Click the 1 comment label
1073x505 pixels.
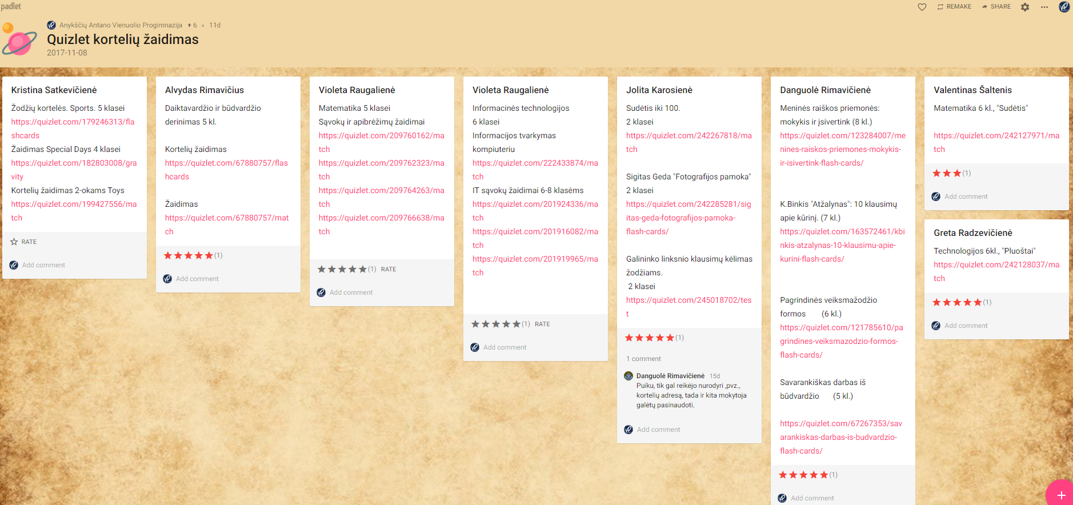click(643, 359)
